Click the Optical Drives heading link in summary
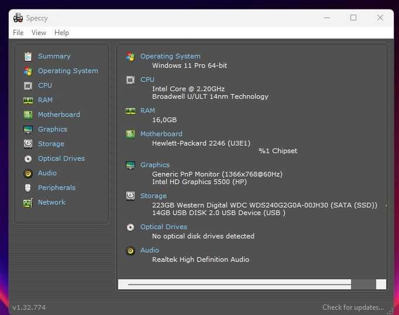399x315 pixels. coord(164,227)
